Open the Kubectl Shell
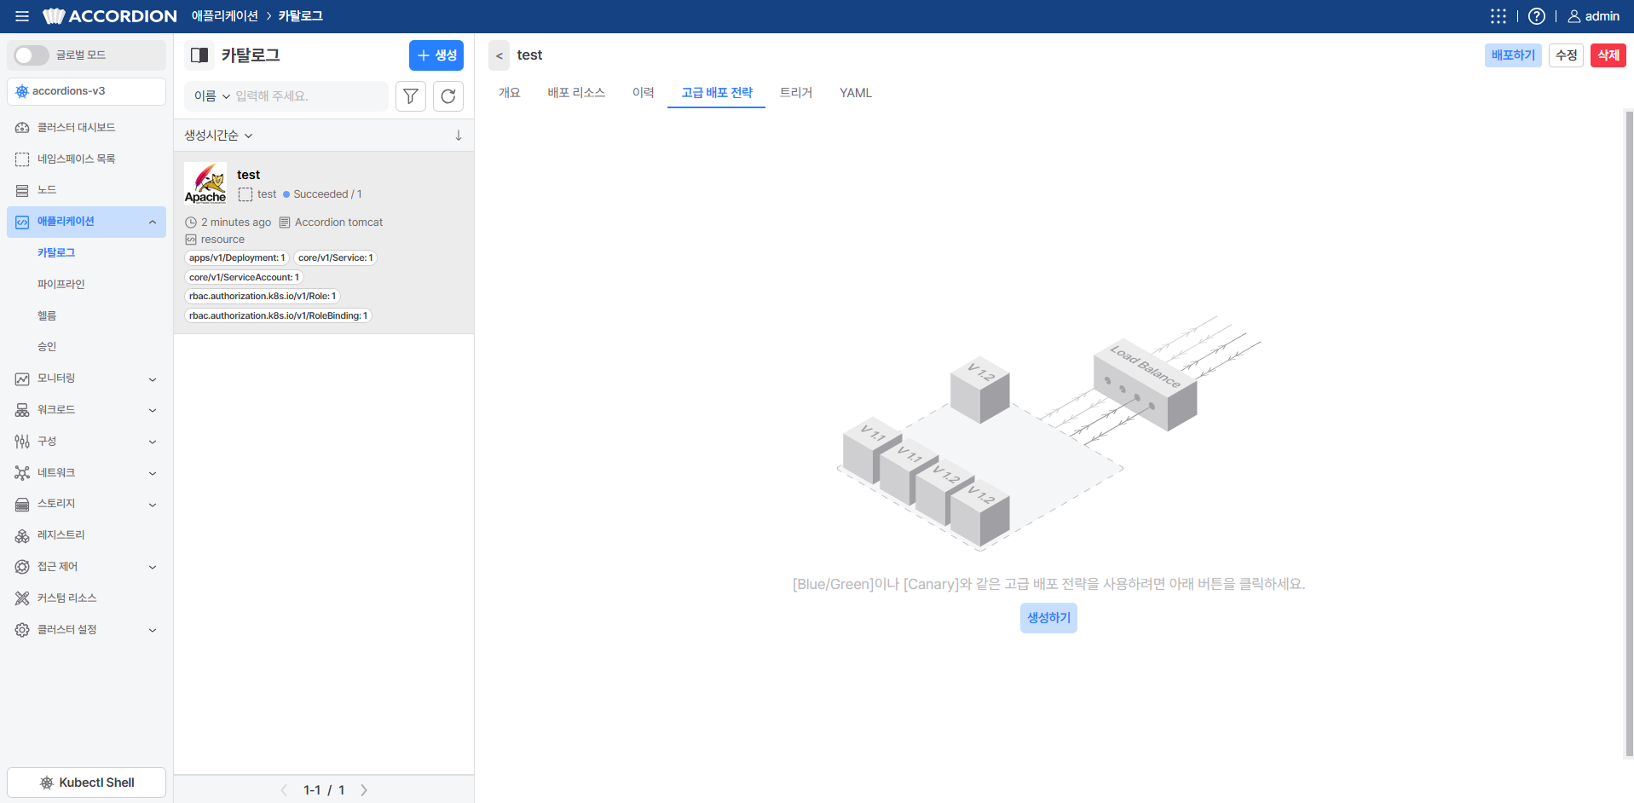Screen dimensions: 1634x803 click(x=86, y=783)
